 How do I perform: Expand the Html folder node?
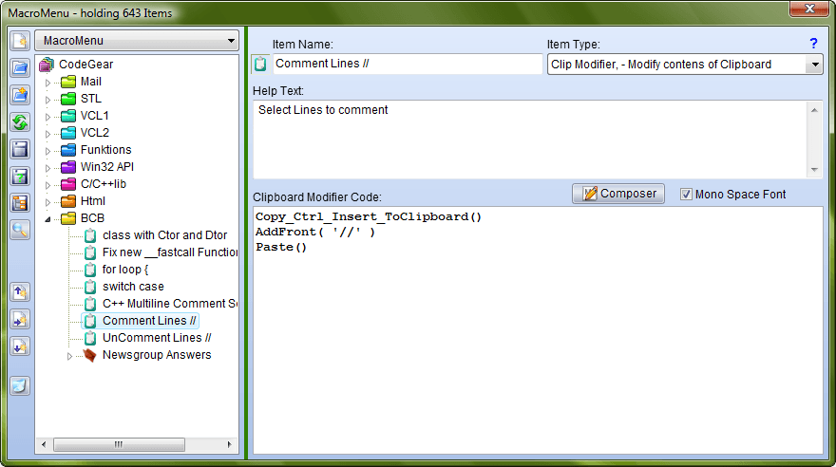(48, 202)
